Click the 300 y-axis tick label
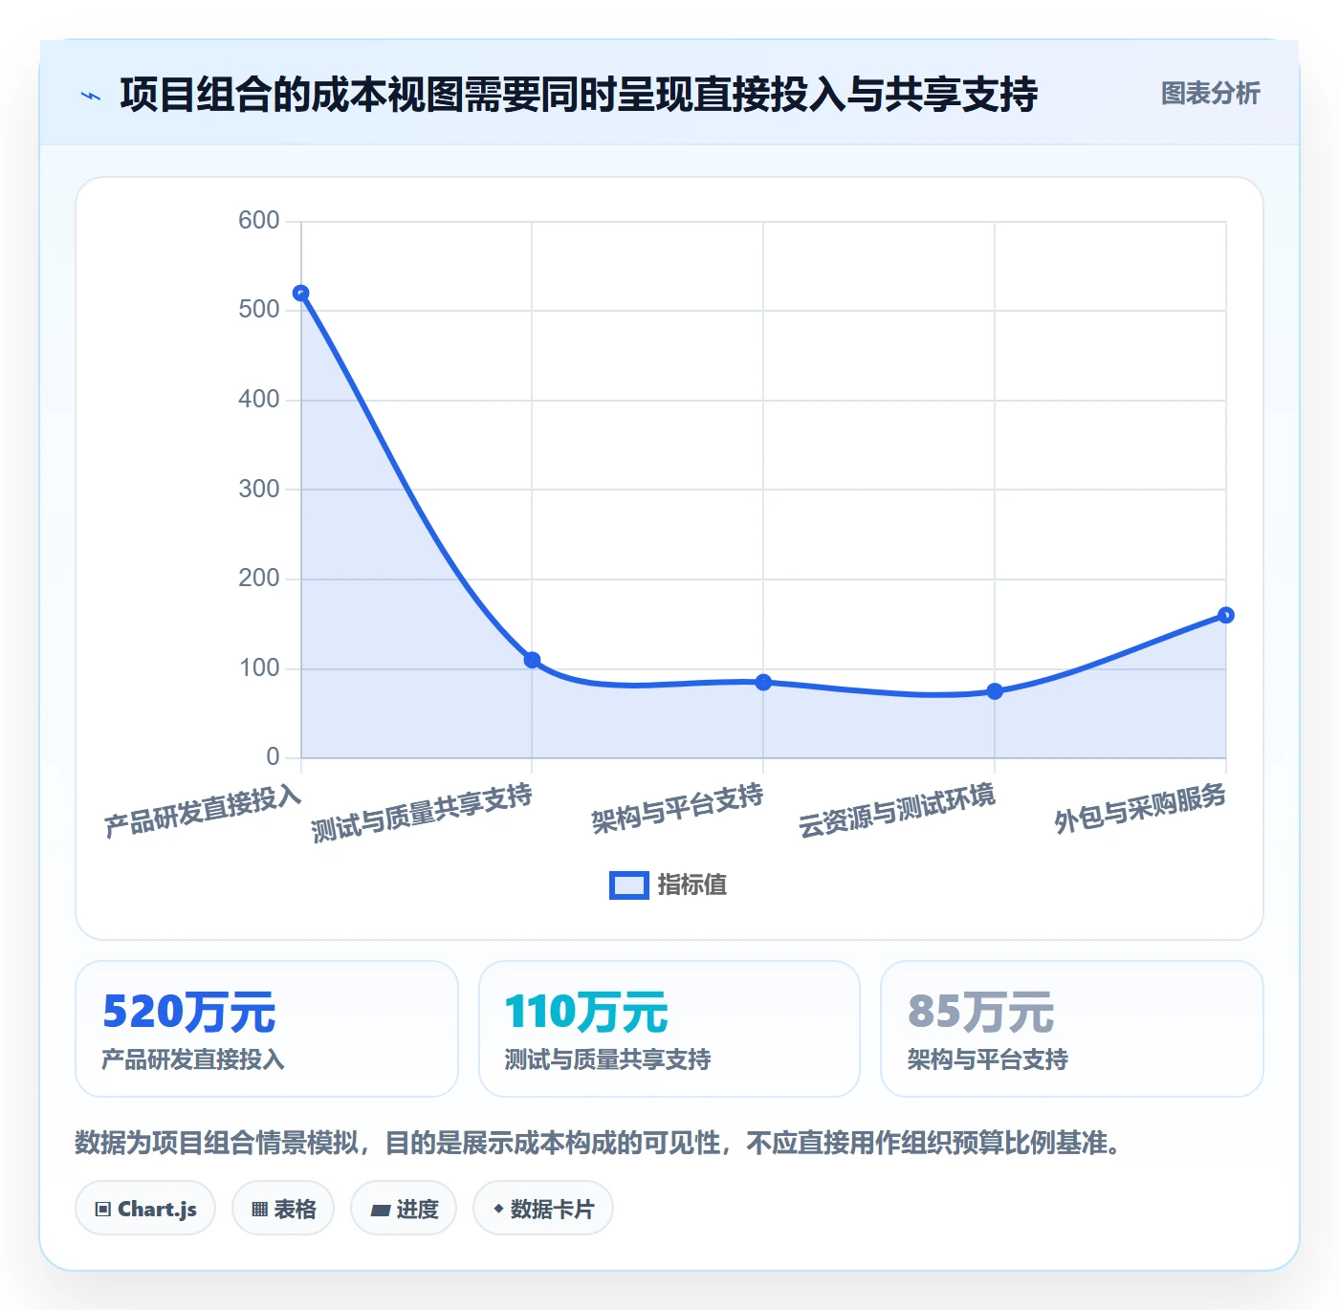 tap(259, 490)
